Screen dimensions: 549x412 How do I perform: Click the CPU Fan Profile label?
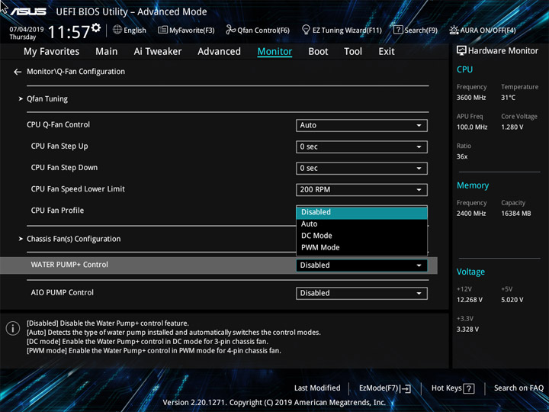(57, 211)
